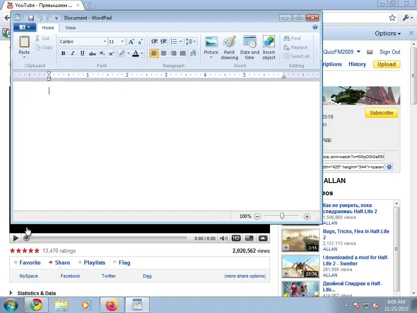This screenshot has width=417, height=313.
Task: Click the Save icon in quick access toolbar
Action: tap(31, 18)
